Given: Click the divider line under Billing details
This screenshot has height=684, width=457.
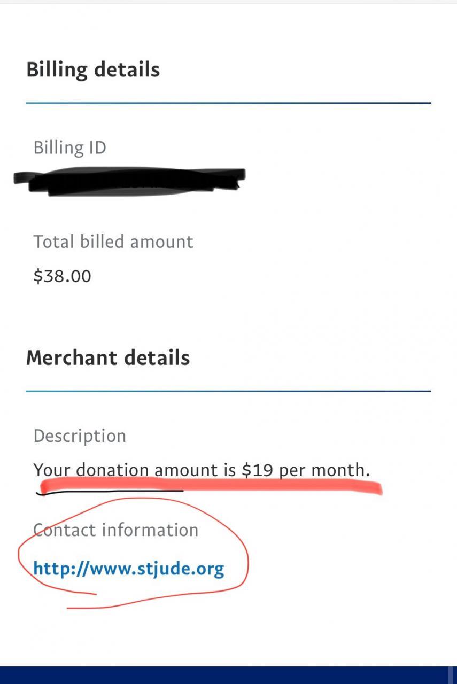Looking at the screenshot, I should pos(228,103).
